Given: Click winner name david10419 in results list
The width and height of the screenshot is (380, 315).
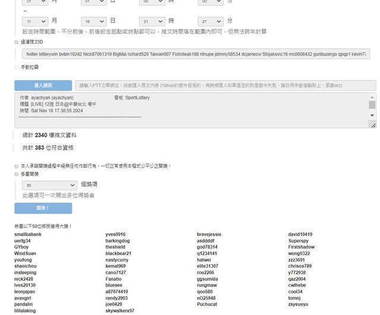Looking at the screenshot, I should pos(300,235).
